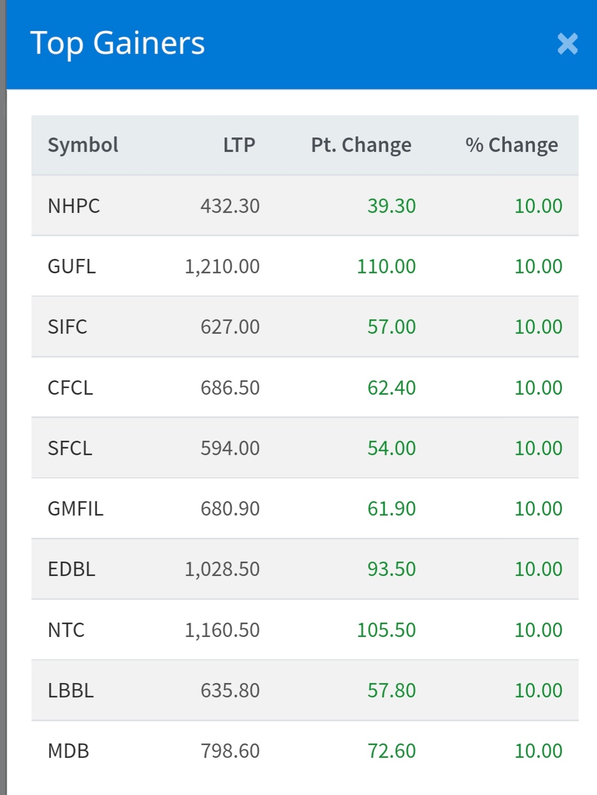Select the SIFC stock symbol
This screenshot has width=597, height=795.
(68, 327)
